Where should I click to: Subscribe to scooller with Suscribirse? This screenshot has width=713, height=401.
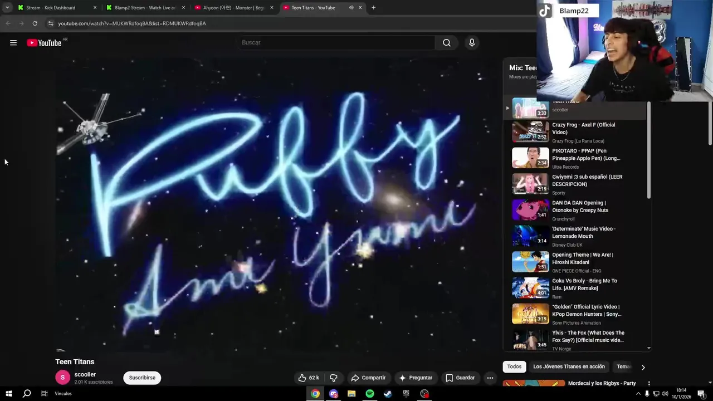[x=142, y=378]
